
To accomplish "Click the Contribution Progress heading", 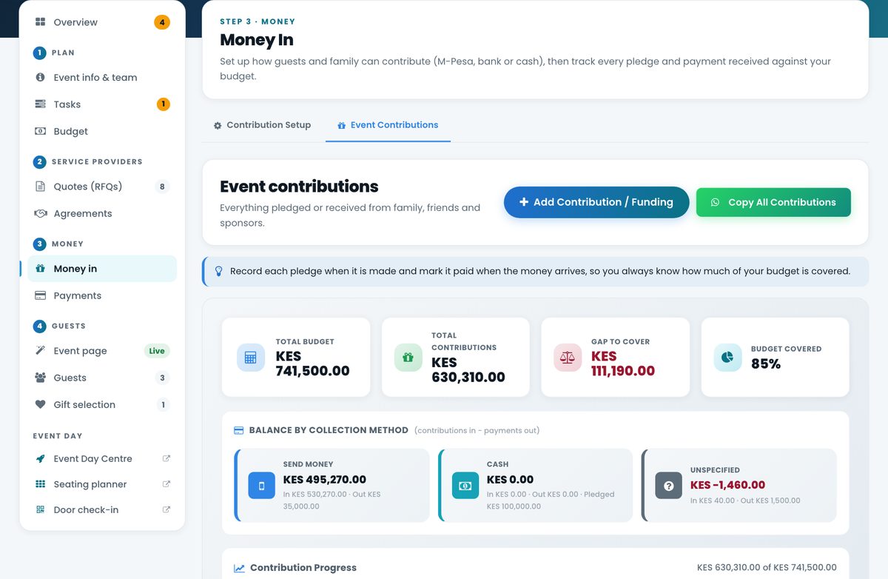I will click(x=303, y=568).
